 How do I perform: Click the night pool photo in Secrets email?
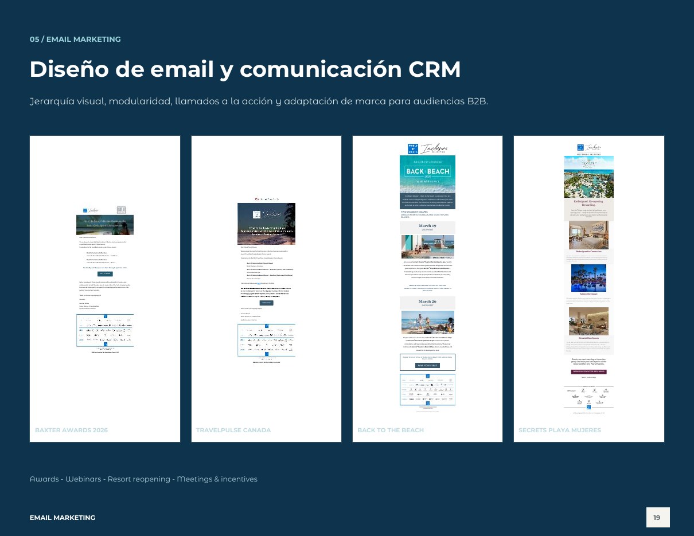589,278
